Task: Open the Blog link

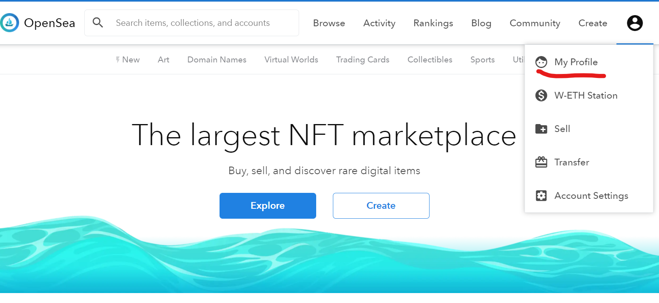Action: (x=481, y=23)
